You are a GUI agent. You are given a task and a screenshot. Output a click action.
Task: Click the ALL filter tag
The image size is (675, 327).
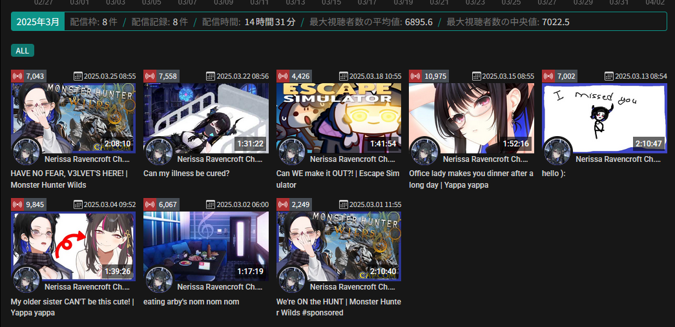[23, 51]
